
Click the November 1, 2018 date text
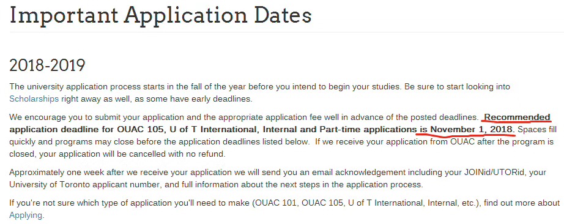coord(472,129)
